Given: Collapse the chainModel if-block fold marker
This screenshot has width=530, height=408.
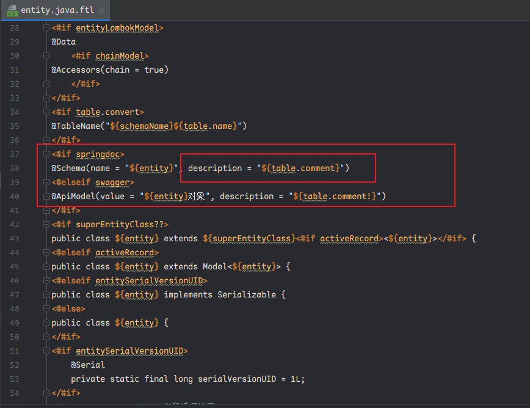Looking at the screenshot, I should pos(46,56).
